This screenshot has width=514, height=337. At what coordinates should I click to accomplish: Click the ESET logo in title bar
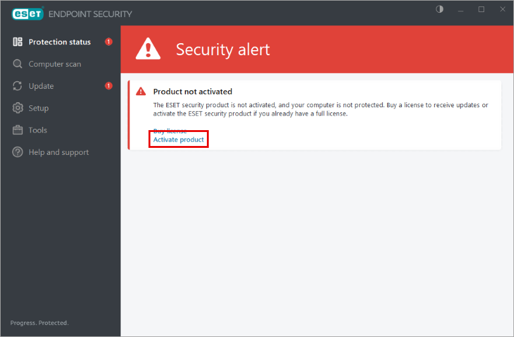[25, 13]
